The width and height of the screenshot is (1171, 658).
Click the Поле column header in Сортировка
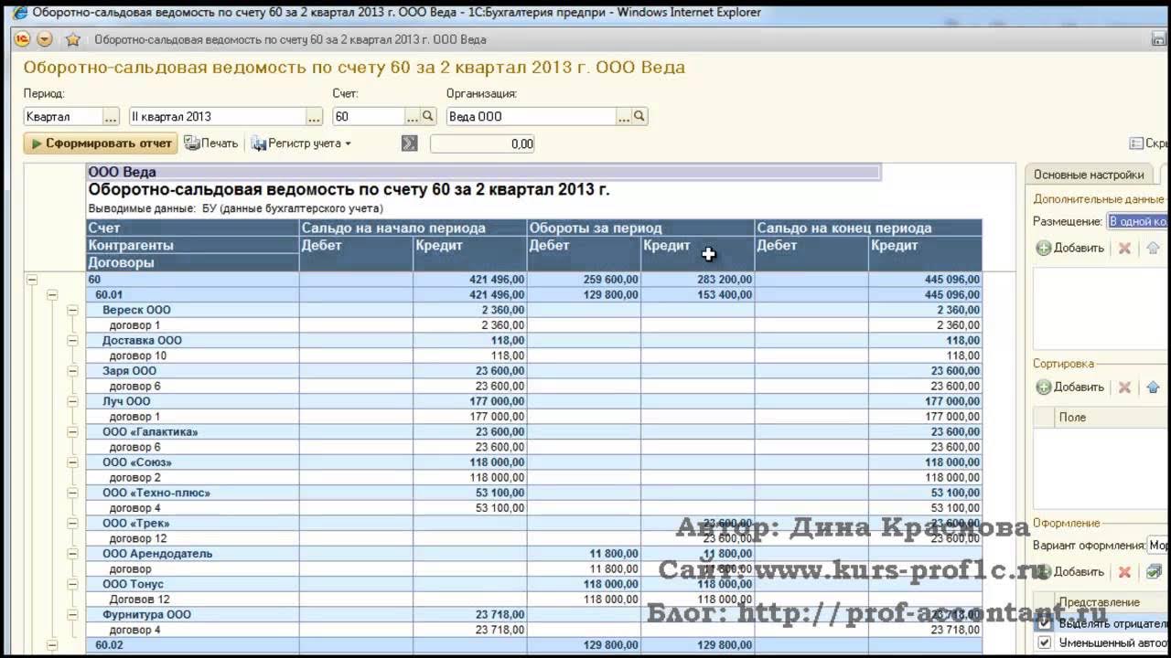click(1112, 418)
